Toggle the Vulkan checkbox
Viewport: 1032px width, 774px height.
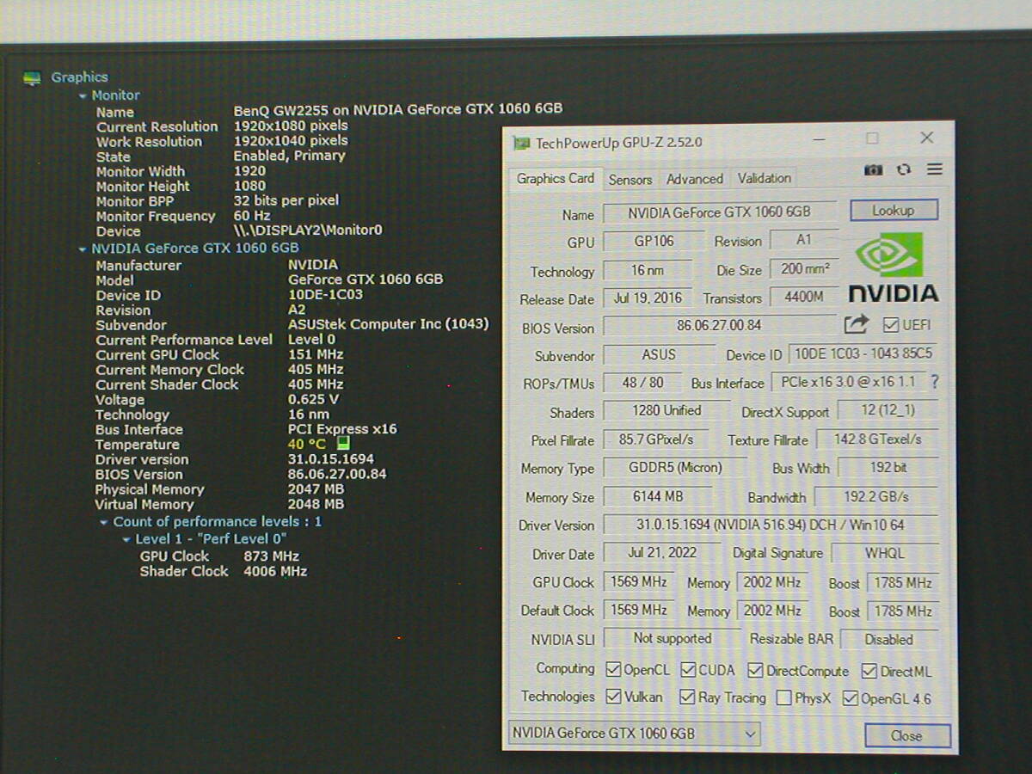[613, 697]
